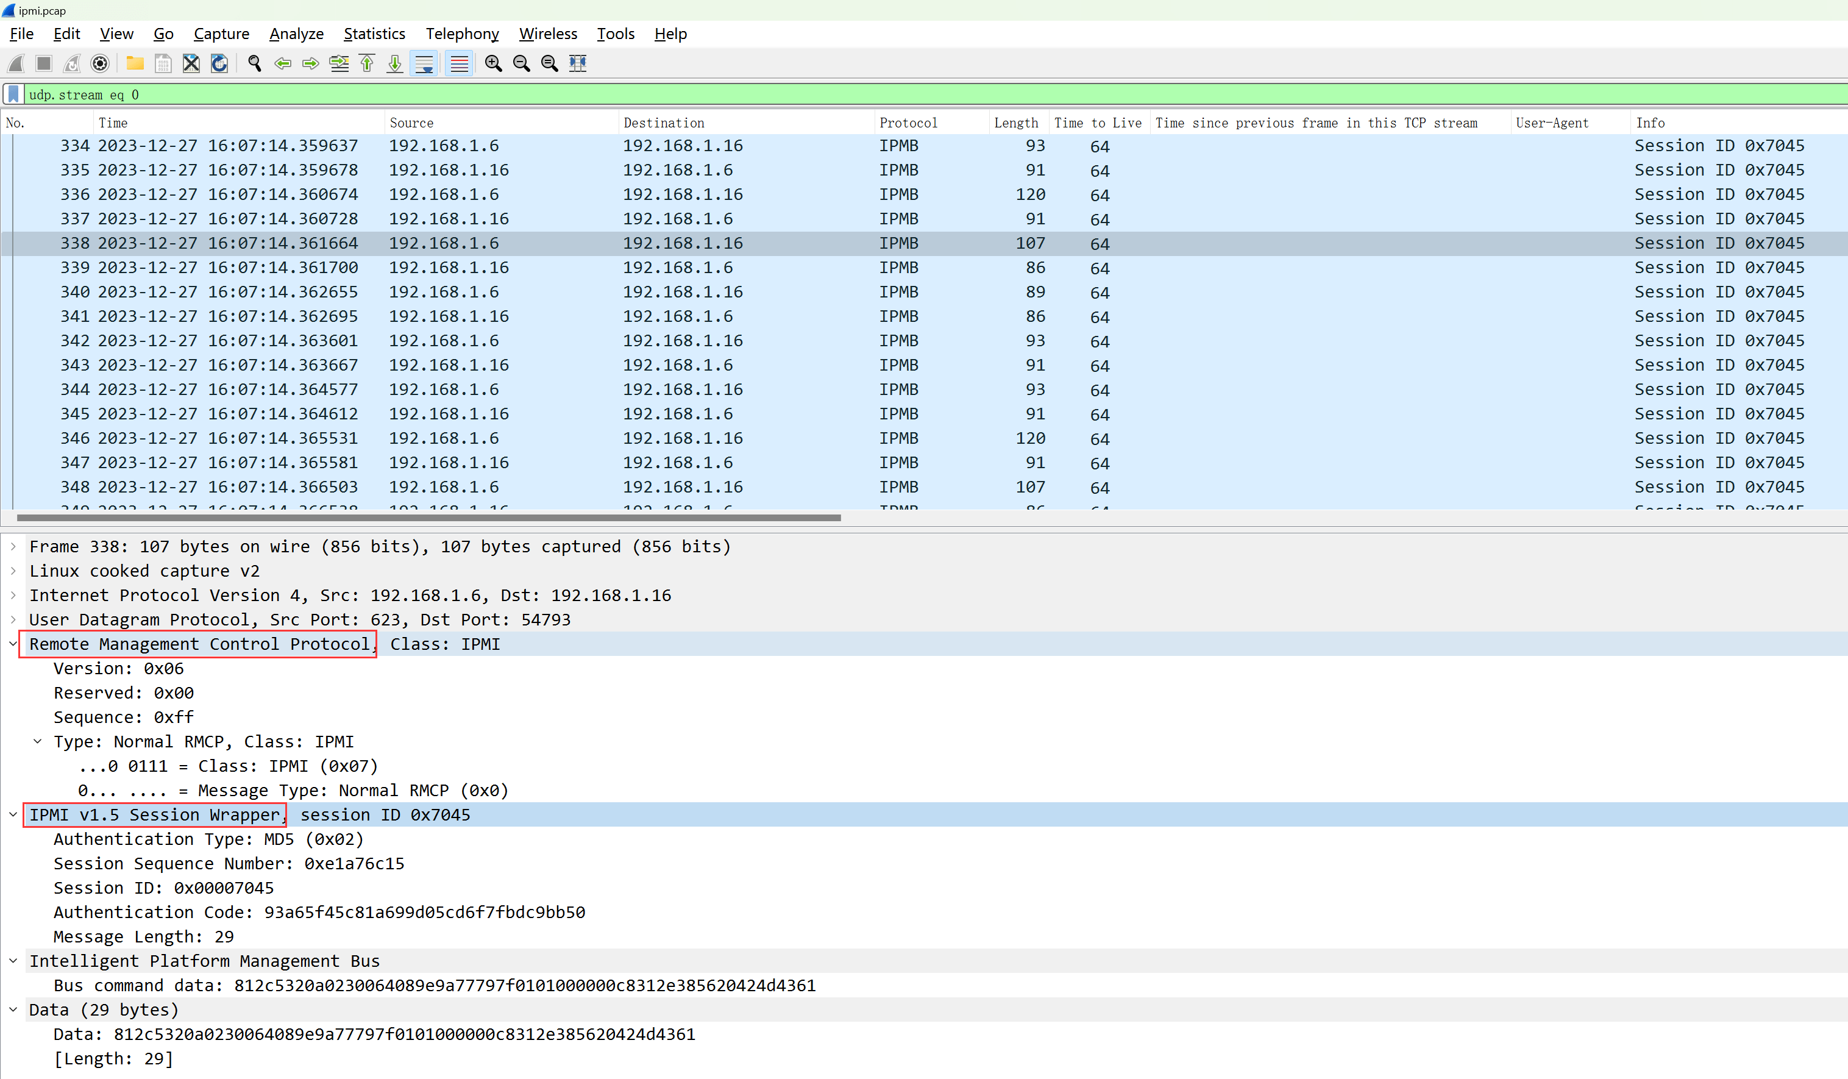Toggle auto-scroll during live capture

click(x=424, y=64)
